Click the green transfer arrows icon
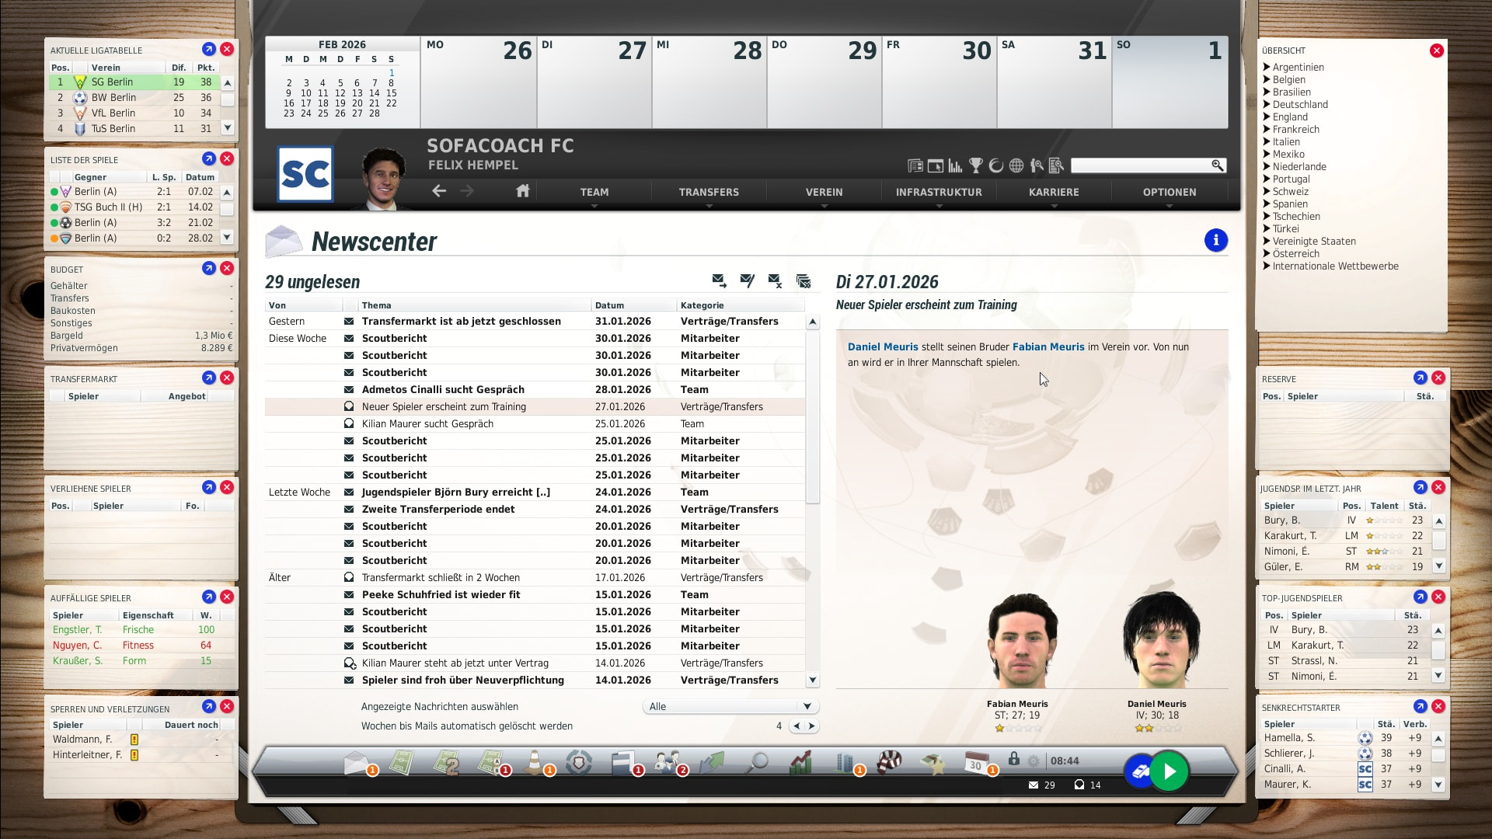This screenshot has height=839, width=1492. pos(712,762)
